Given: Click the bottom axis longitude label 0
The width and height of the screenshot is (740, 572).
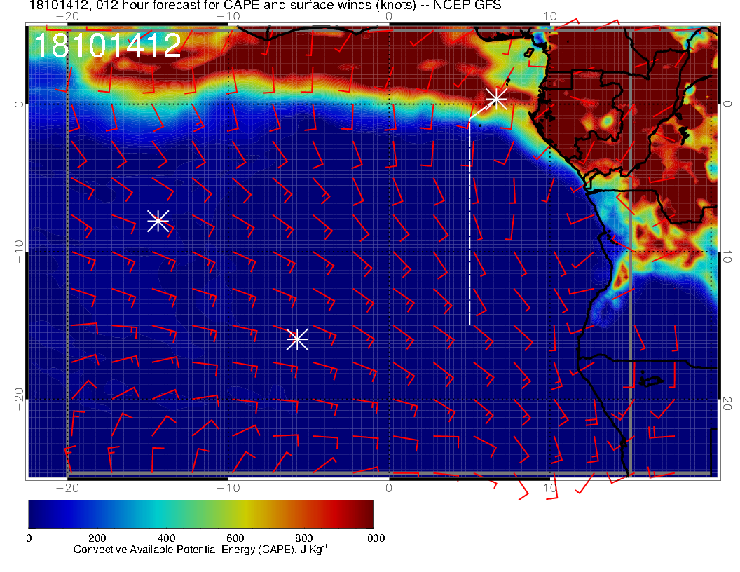Looking at the screenshot, I should pos(390,487).
